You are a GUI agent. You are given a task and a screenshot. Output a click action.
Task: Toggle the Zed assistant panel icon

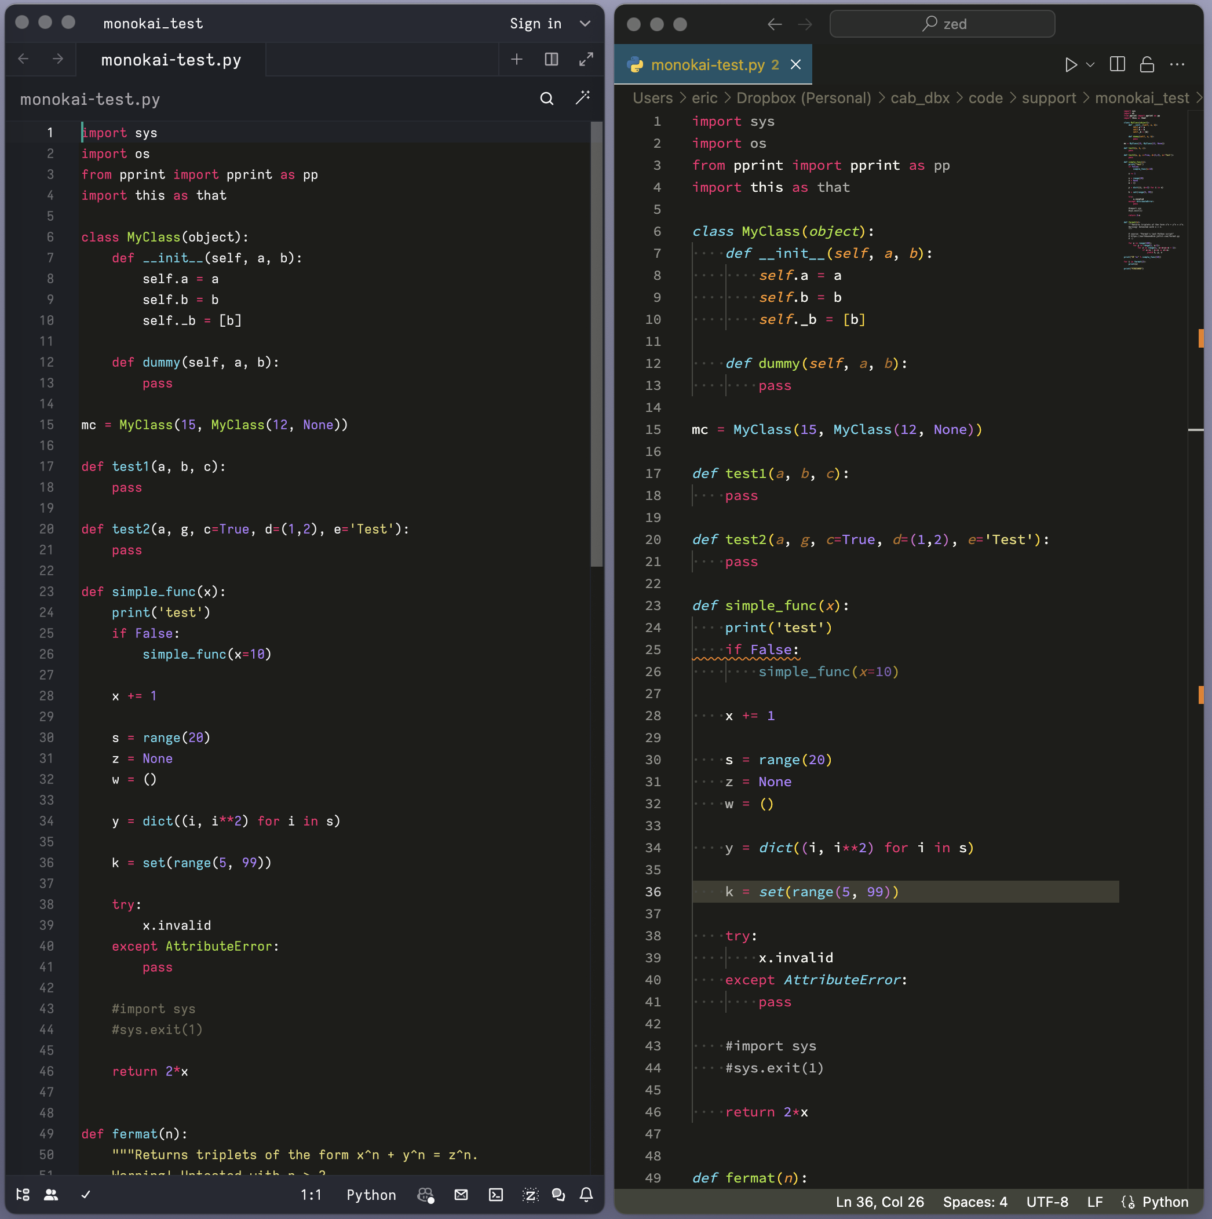(530, 1195)
